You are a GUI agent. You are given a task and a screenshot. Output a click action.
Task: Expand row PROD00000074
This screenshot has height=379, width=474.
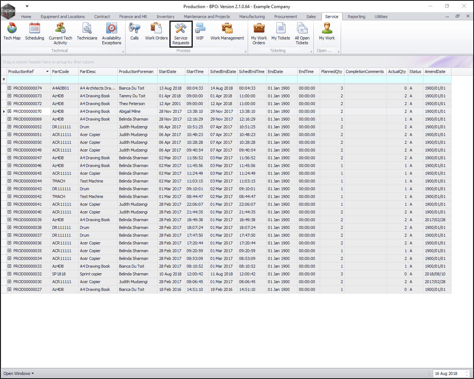point(10,88)
